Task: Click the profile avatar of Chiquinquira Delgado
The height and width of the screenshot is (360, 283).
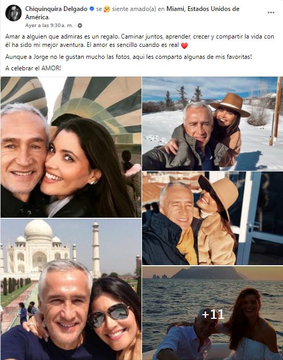Action: tap(14, 13)
